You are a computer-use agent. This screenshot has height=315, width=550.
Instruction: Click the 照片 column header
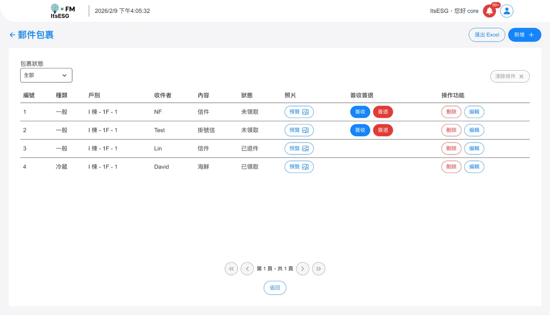click(290, 95)
